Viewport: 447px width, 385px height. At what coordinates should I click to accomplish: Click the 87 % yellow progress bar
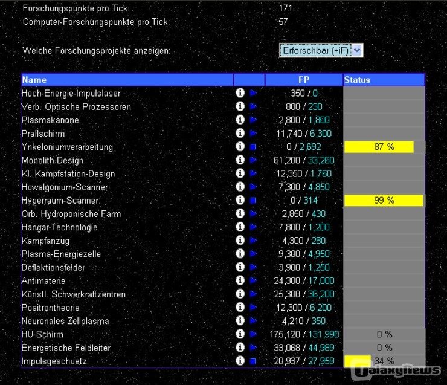tap(379, 147)
